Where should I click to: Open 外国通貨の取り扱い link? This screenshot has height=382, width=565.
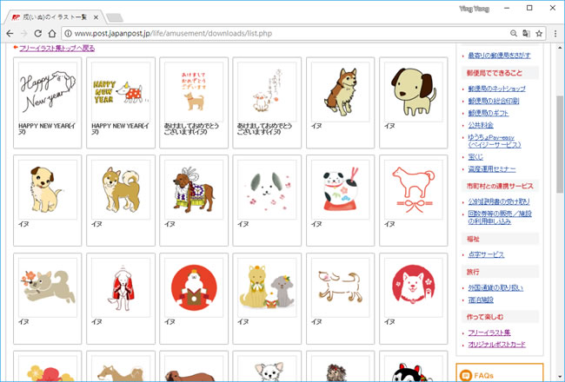pyautogui.click(x=495, y=287)
